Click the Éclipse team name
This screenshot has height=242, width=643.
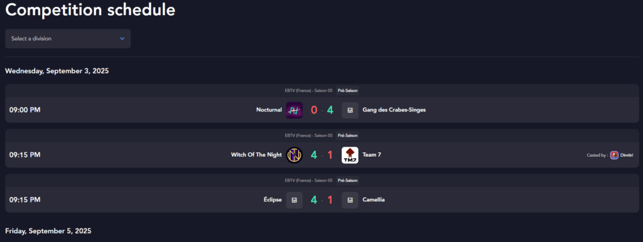[273, 200]
